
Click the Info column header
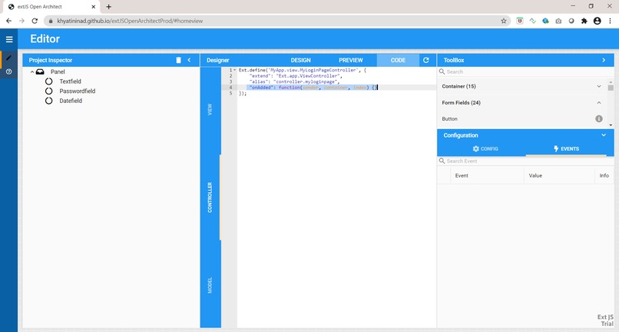604,175
